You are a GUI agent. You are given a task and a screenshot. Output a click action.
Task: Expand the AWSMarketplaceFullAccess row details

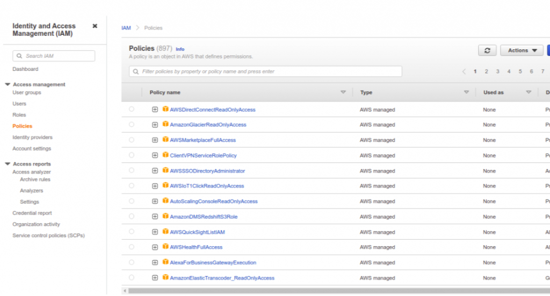tap(155, 140)
